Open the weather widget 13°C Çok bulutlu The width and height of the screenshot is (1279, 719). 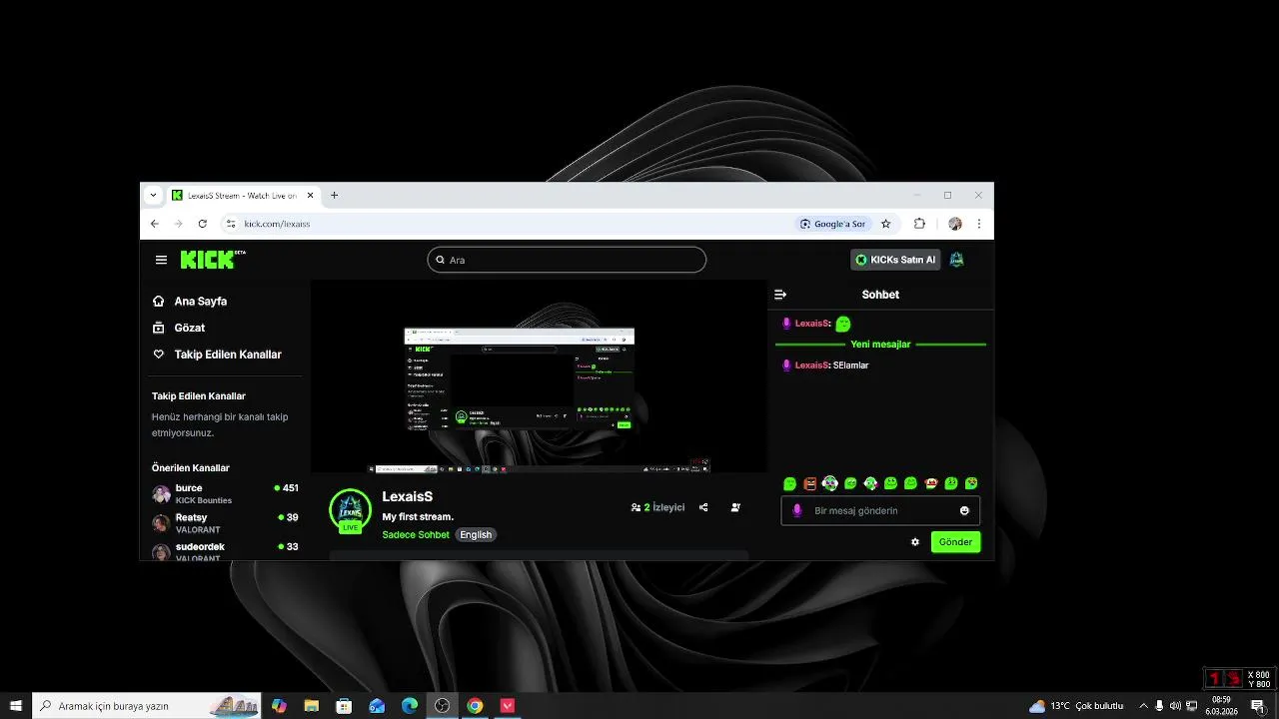(1076, 706)
